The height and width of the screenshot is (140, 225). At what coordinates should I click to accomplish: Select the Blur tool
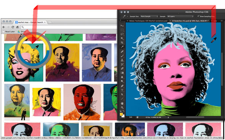pyautogui.click(x=122, y=77)
